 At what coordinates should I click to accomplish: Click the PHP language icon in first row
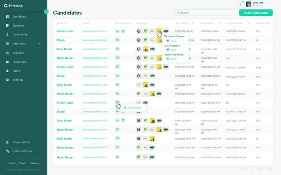click(x=166, y=31)
